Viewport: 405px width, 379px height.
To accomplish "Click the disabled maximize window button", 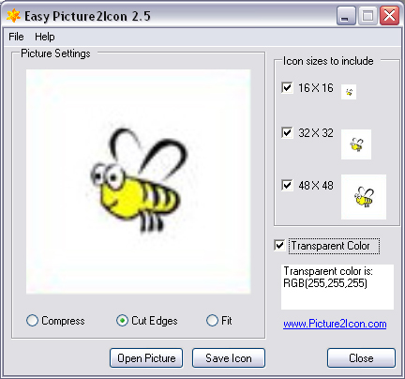I will (x=367, y=16).
